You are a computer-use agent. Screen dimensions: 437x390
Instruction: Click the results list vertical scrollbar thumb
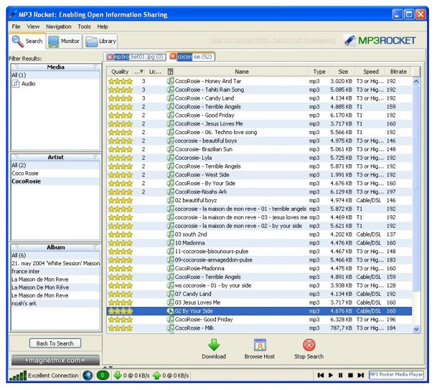point(416,188)
